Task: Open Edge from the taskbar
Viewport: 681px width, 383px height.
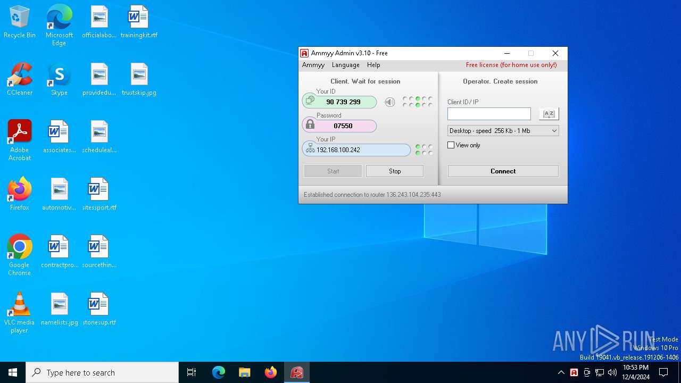Action: [219, 372]
